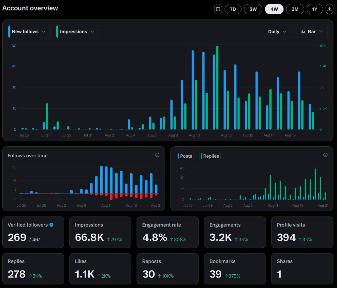337x288 pixels.
Task: Click info icon on Follows over time
Action: coord(157,155)
